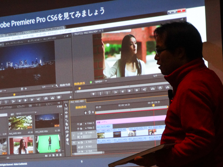The image size is (223, 167).
Task: Select the Hand tool
Action: [x=67, y=139]
